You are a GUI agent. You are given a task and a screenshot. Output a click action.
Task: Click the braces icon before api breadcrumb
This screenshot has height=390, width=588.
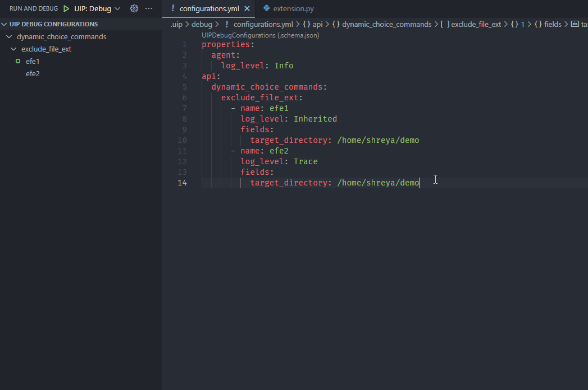pos(307,25)
